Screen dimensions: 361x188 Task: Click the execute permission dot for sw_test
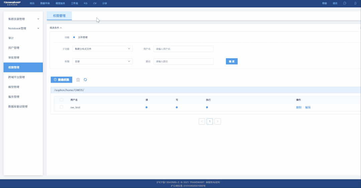[207, 107]
